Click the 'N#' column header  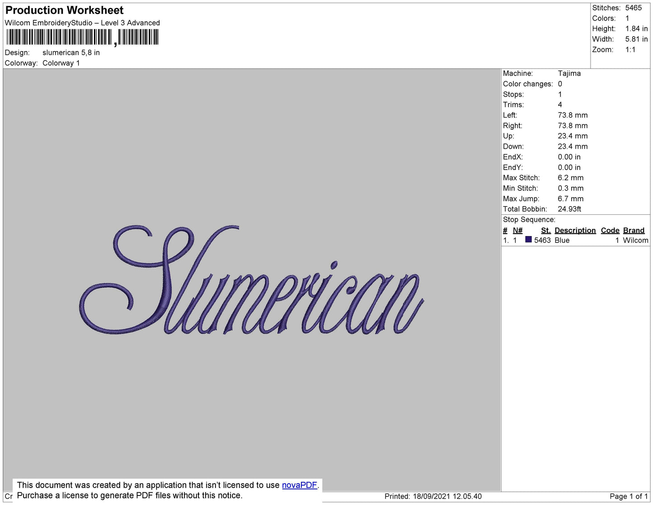(517, 230)
